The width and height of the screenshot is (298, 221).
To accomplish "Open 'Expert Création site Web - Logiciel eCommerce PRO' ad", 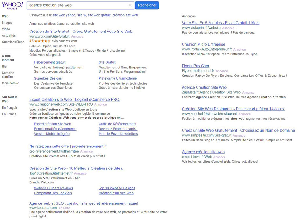I will [75, 100].
